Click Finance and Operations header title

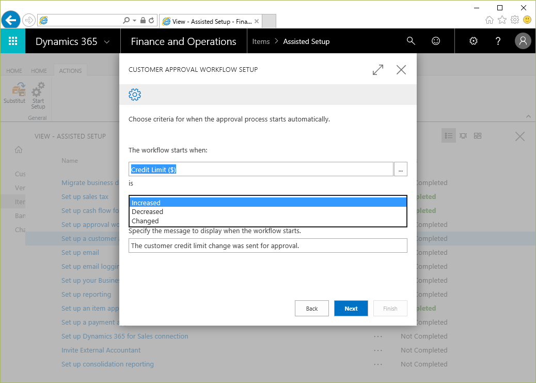(x=183, y=41)
